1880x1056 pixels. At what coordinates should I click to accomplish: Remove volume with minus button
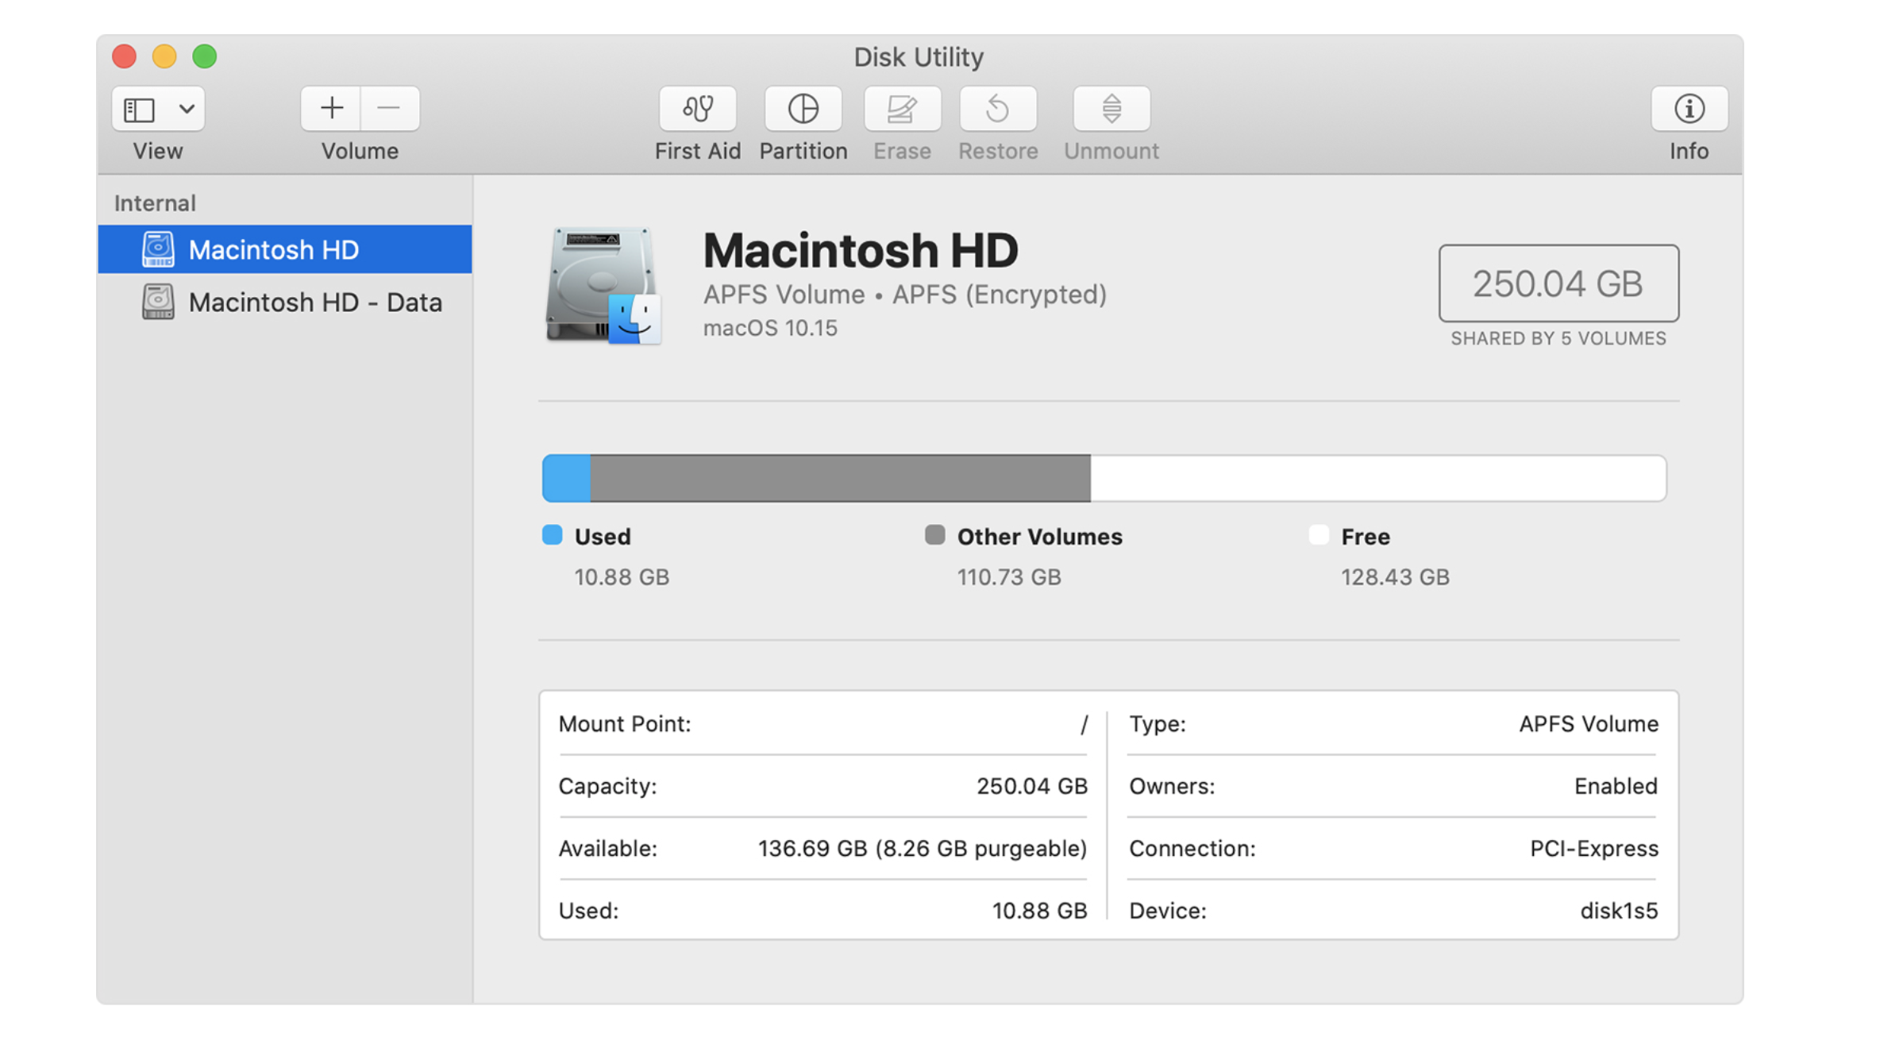click(389, 109)
